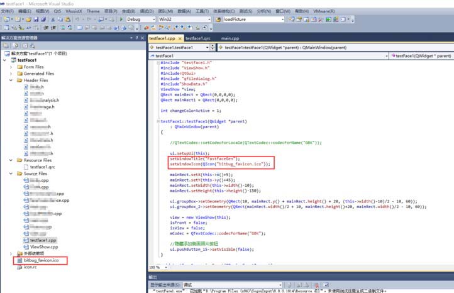This screenshot has height=293, width=454.
Task: Click the icon.rc file in the tree
Action: coord(31,267)
